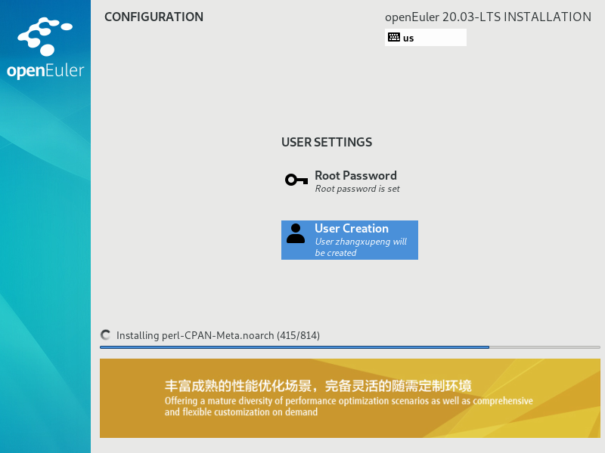Image resolution: width=605 pixels, height=453 pixels.
Task: Click the openEuler wordmark in sidebar
Action: [45, 71]
